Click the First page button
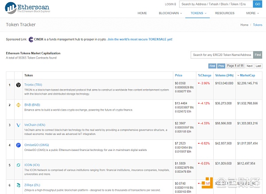266x194 pixels. pyautogui.click(x=212, y=66)
